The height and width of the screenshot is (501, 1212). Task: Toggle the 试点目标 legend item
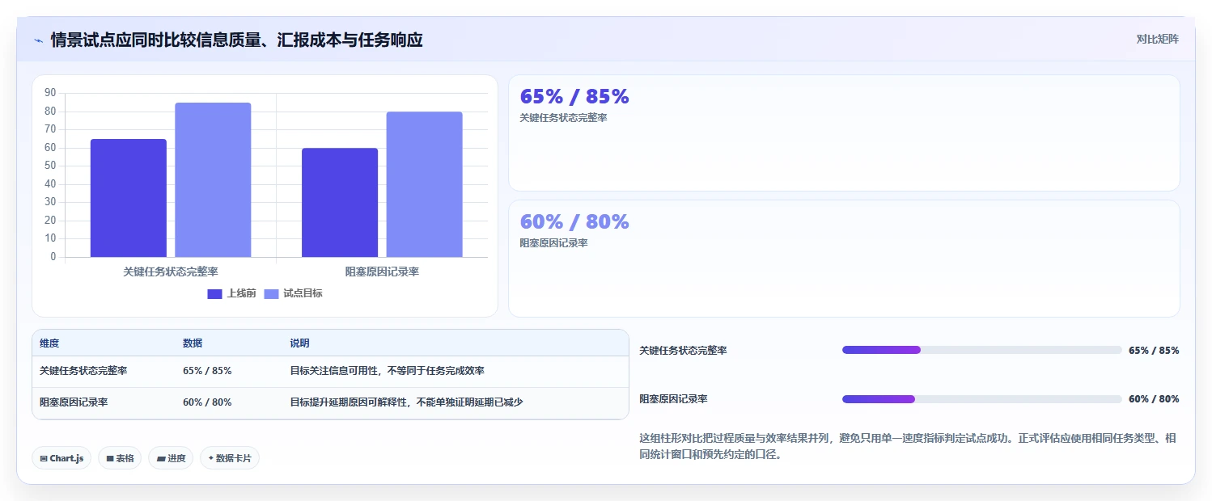(x=293, y=293)
